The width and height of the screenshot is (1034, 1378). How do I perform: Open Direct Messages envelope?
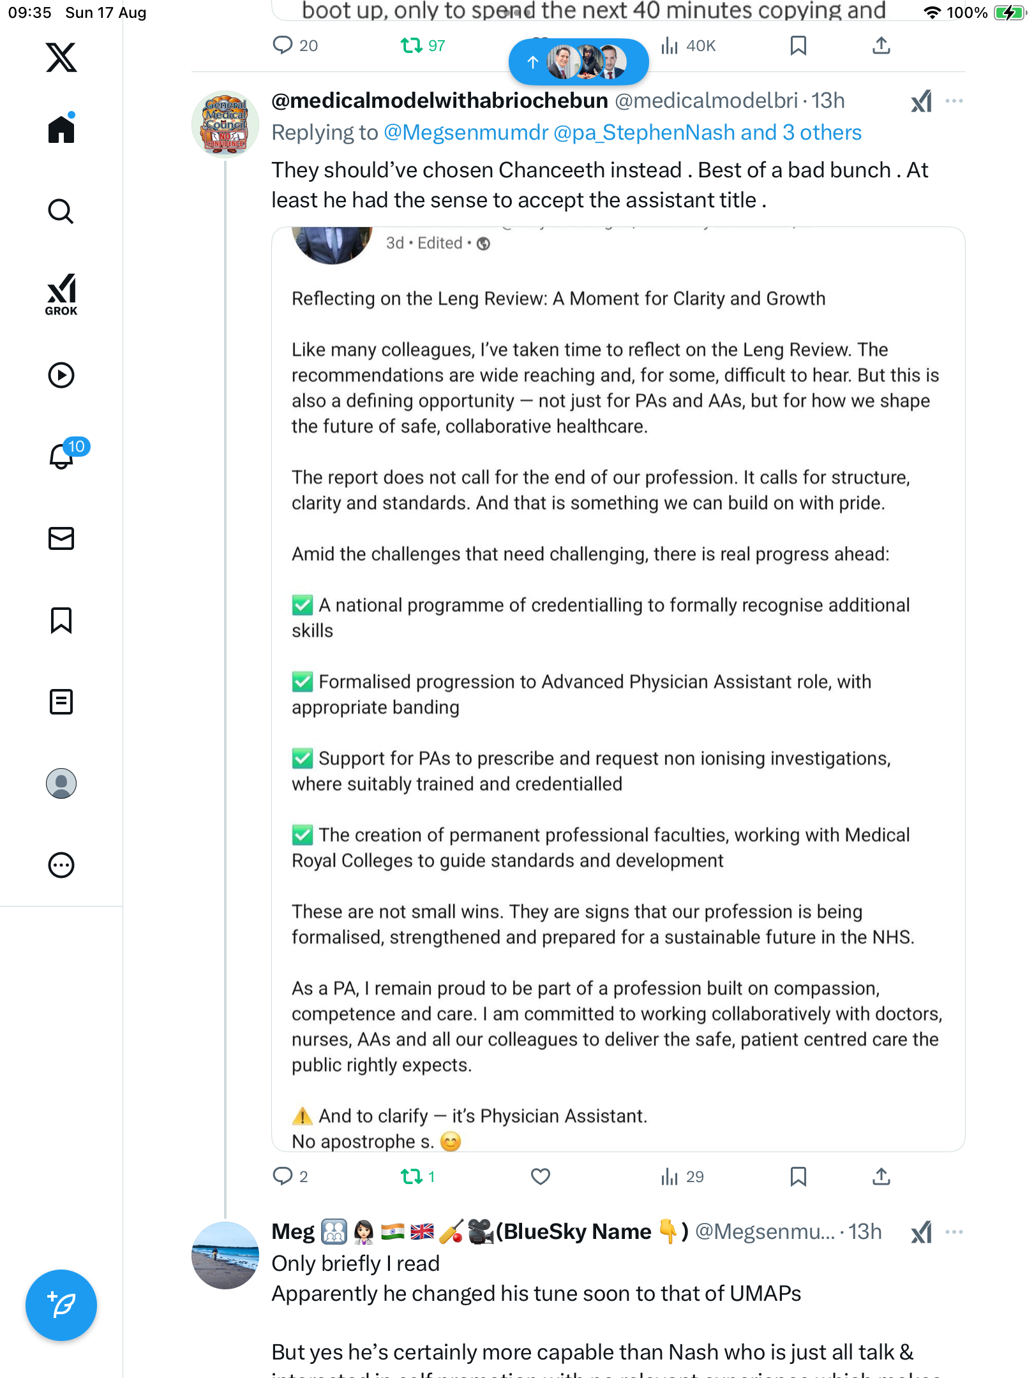click(61, 538)
